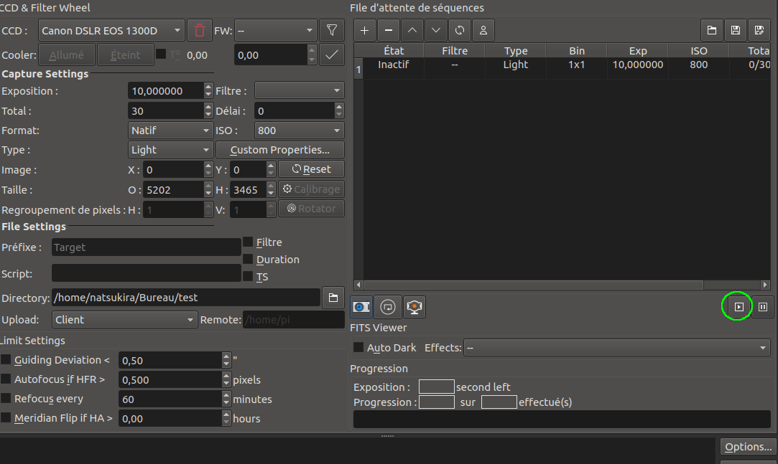The image size is (778, 464).
Task: Click the ISO column header in queue
Action: click(698, 50)
